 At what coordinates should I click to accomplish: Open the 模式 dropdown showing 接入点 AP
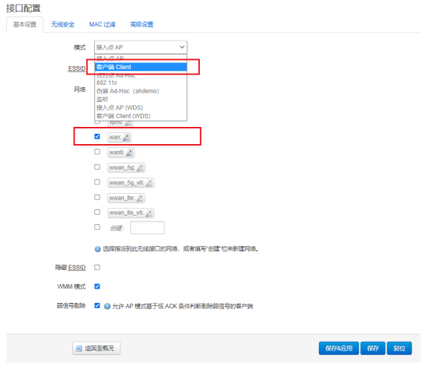(x=141, y=47)
